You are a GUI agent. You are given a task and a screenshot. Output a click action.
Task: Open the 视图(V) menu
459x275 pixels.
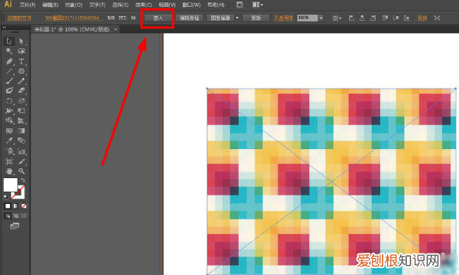tap(167, 5)
